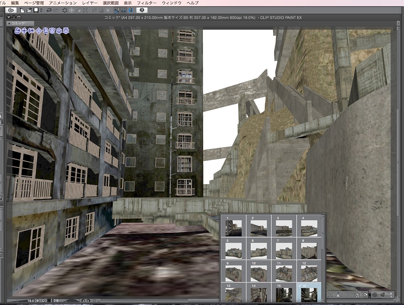Click the Fill bucket toolbar icon
The height and width of the screenshot is (305, 404).
(x=78, y=10)
